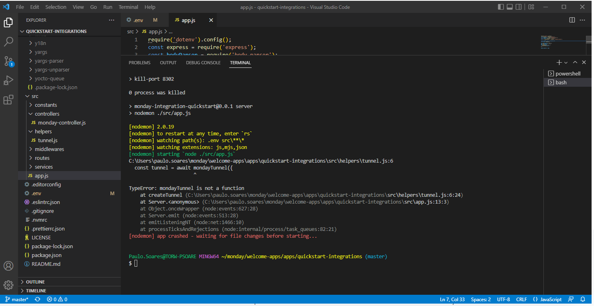Open the Search view in activity bar
This screenshot has height=306, width=594.
tap(8, 42)
